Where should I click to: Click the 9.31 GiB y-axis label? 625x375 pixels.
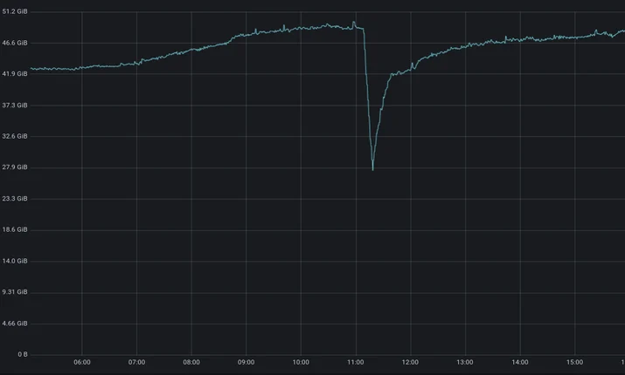click(x=15, y=292)
